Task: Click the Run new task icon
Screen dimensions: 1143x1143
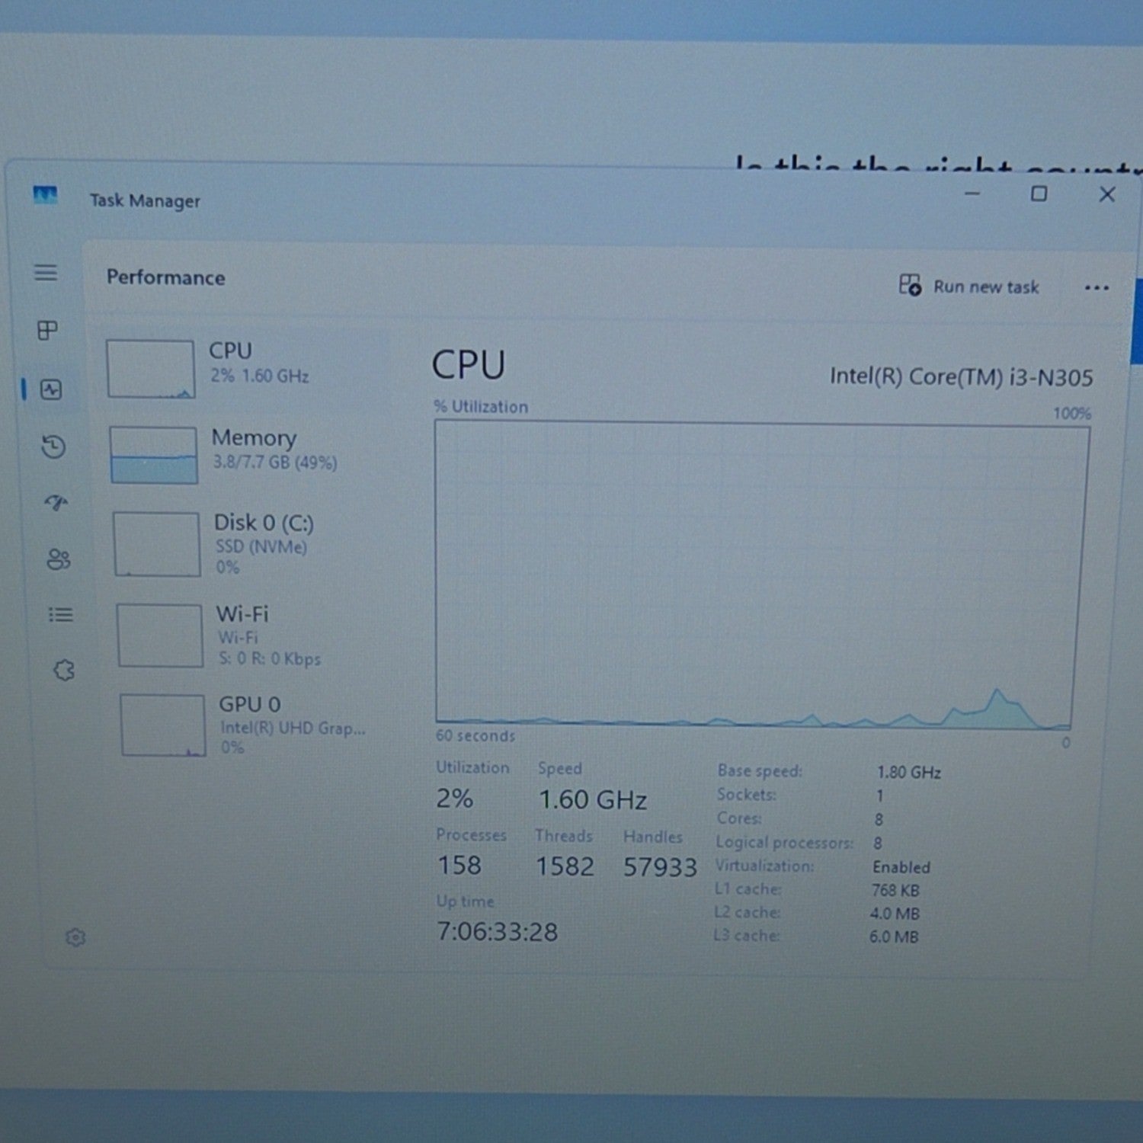Action: pyautogui.click(x=910, y=285)
